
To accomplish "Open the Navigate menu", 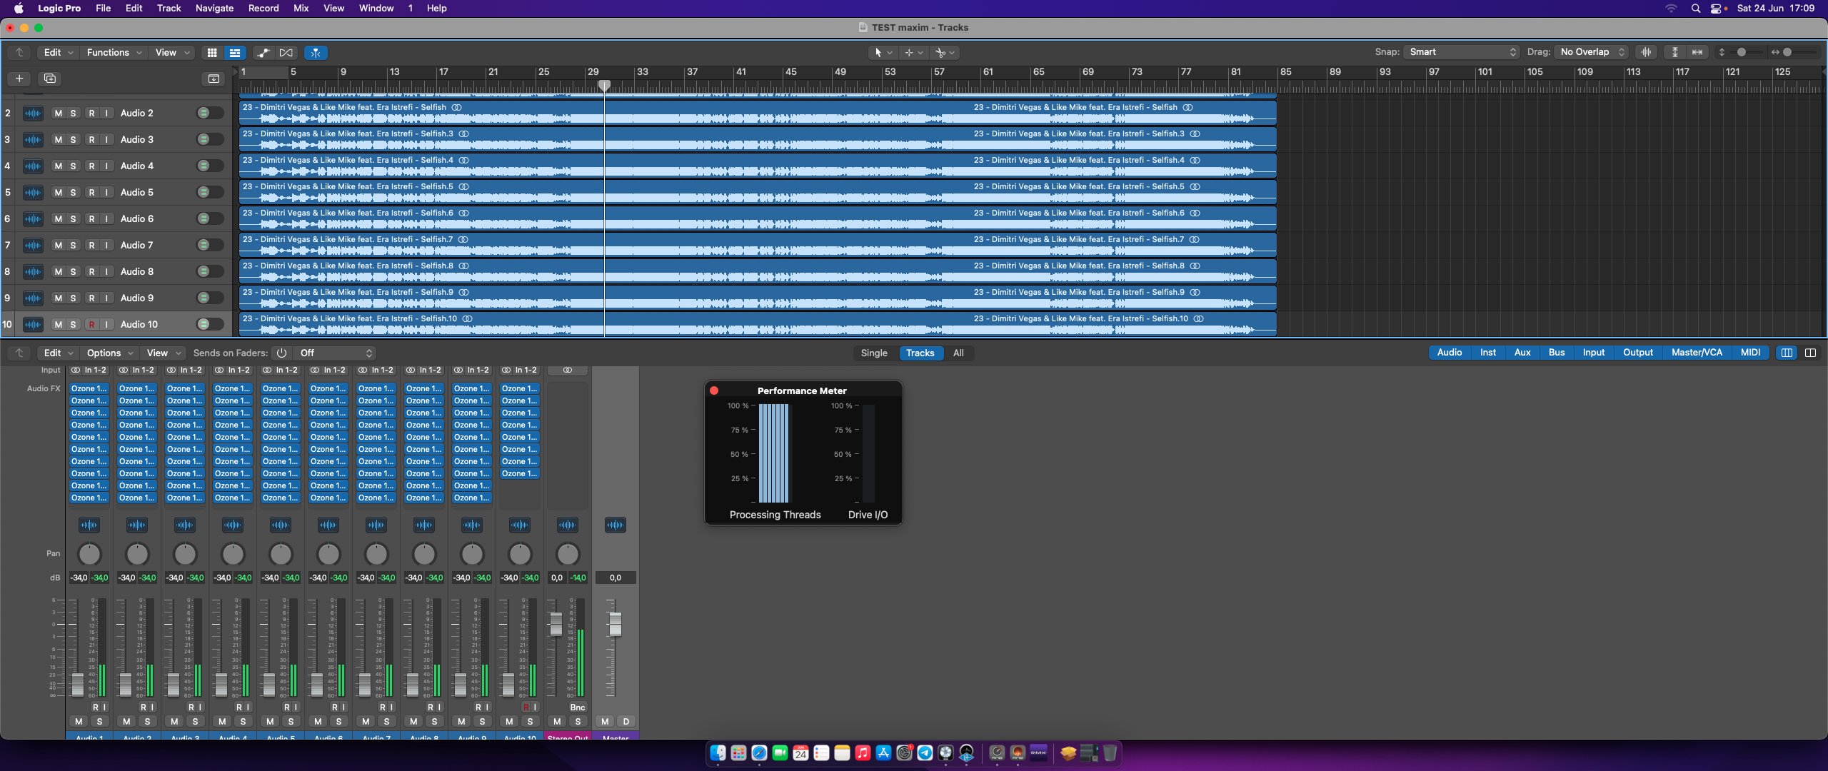I will pyautogui.click(x=214, y=9).
